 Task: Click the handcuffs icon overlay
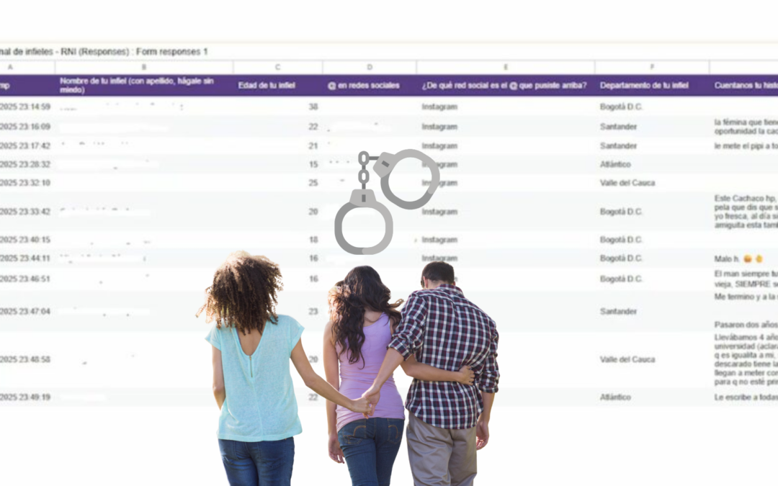(x=385, y=200)
